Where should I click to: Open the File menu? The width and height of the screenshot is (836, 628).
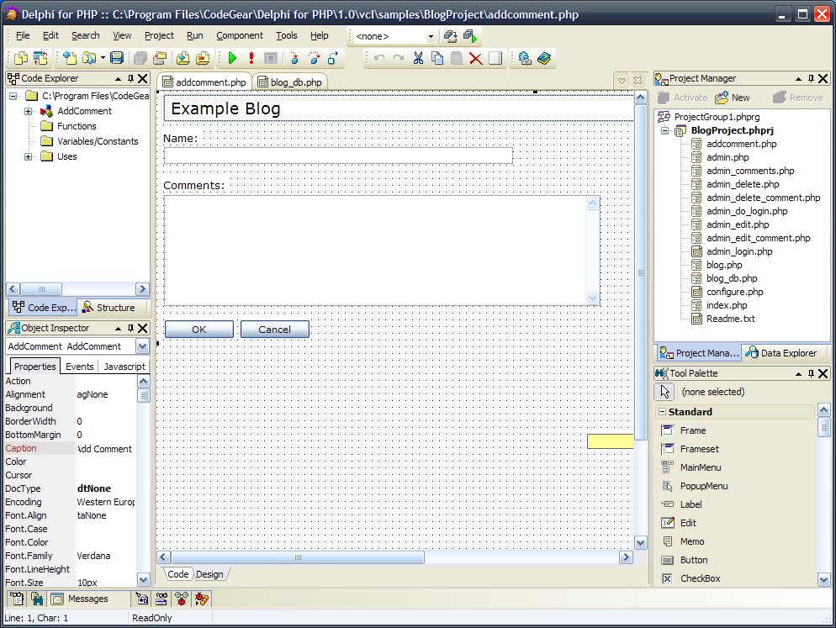(x=23, y=35)
